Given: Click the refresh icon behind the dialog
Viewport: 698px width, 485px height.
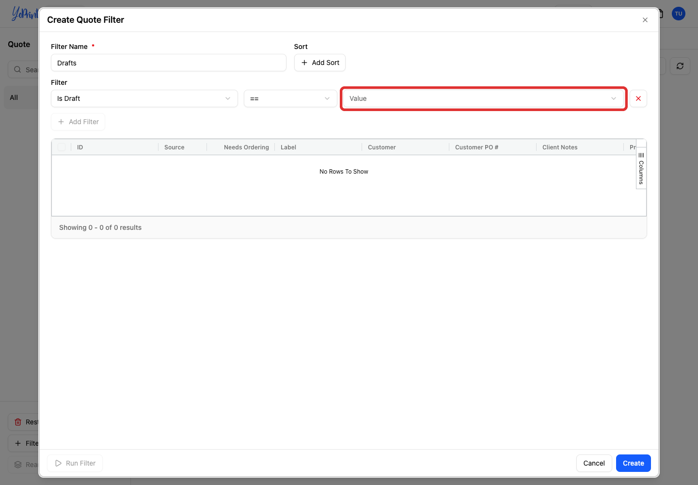Looking at the screenshot, I should [x=680, y=66].
